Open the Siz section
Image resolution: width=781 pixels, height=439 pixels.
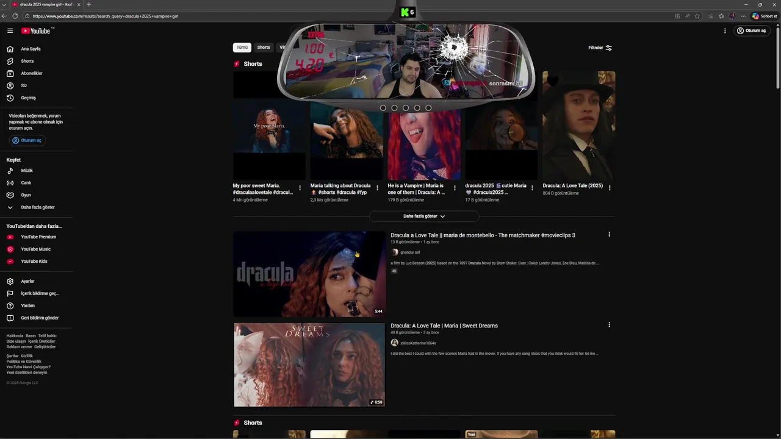tap(37, 85)
